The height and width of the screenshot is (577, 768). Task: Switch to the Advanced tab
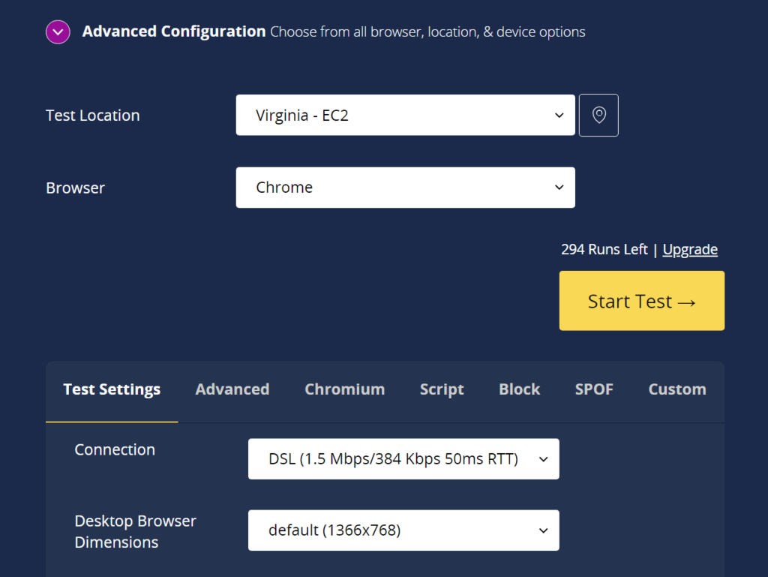(x=232, y=389)
